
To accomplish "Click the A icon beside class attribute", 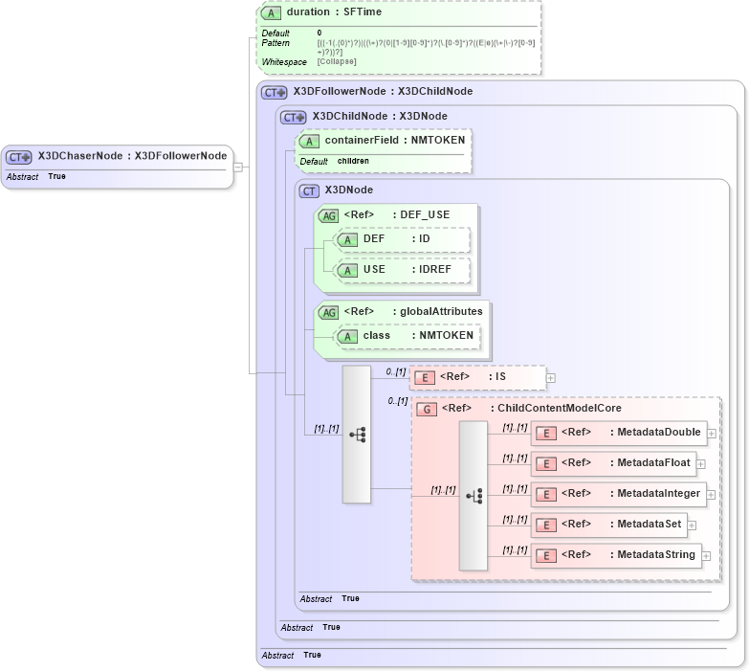I will (x=348, y=337).
